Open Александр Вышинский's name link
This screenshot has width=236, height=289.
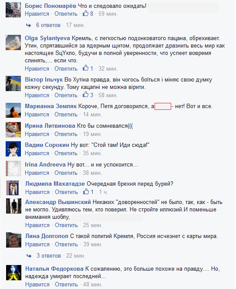click(58, 202)
